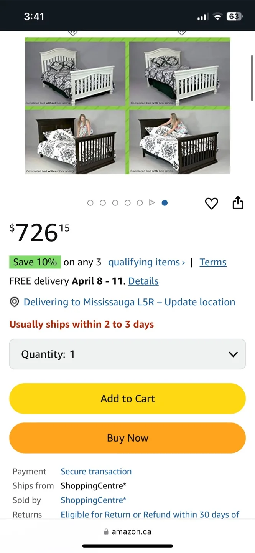
Task: Select the third image carousel dot
Action: [115, 203]
